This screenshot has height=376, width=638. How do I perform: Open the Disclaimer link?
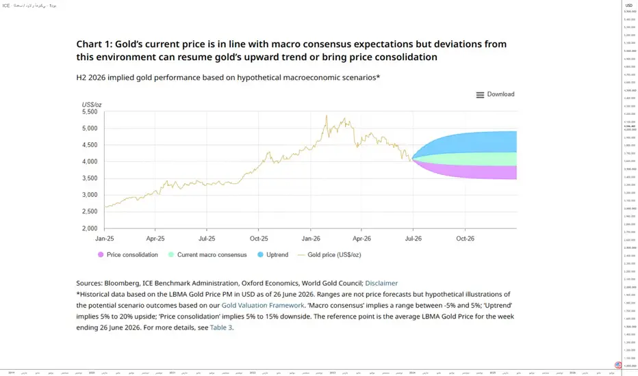(381, 283)
